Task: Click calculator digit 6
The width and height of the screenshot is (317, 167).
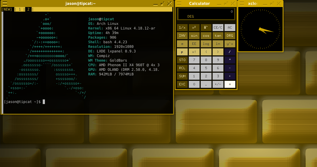Action: point(218,68)
